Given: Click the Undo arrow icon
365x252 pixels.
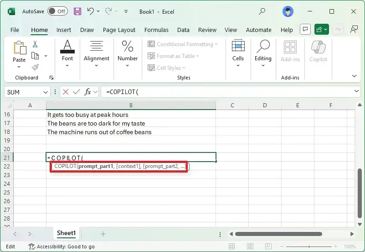Looking at the screenshot, I should (91, 11).
